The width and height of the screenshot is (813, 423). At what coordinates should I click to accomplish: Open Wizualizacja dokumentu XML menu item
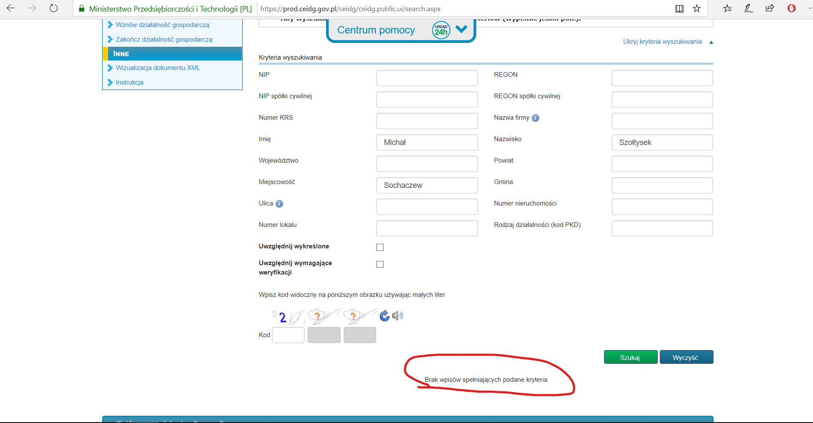click(157, 68)
